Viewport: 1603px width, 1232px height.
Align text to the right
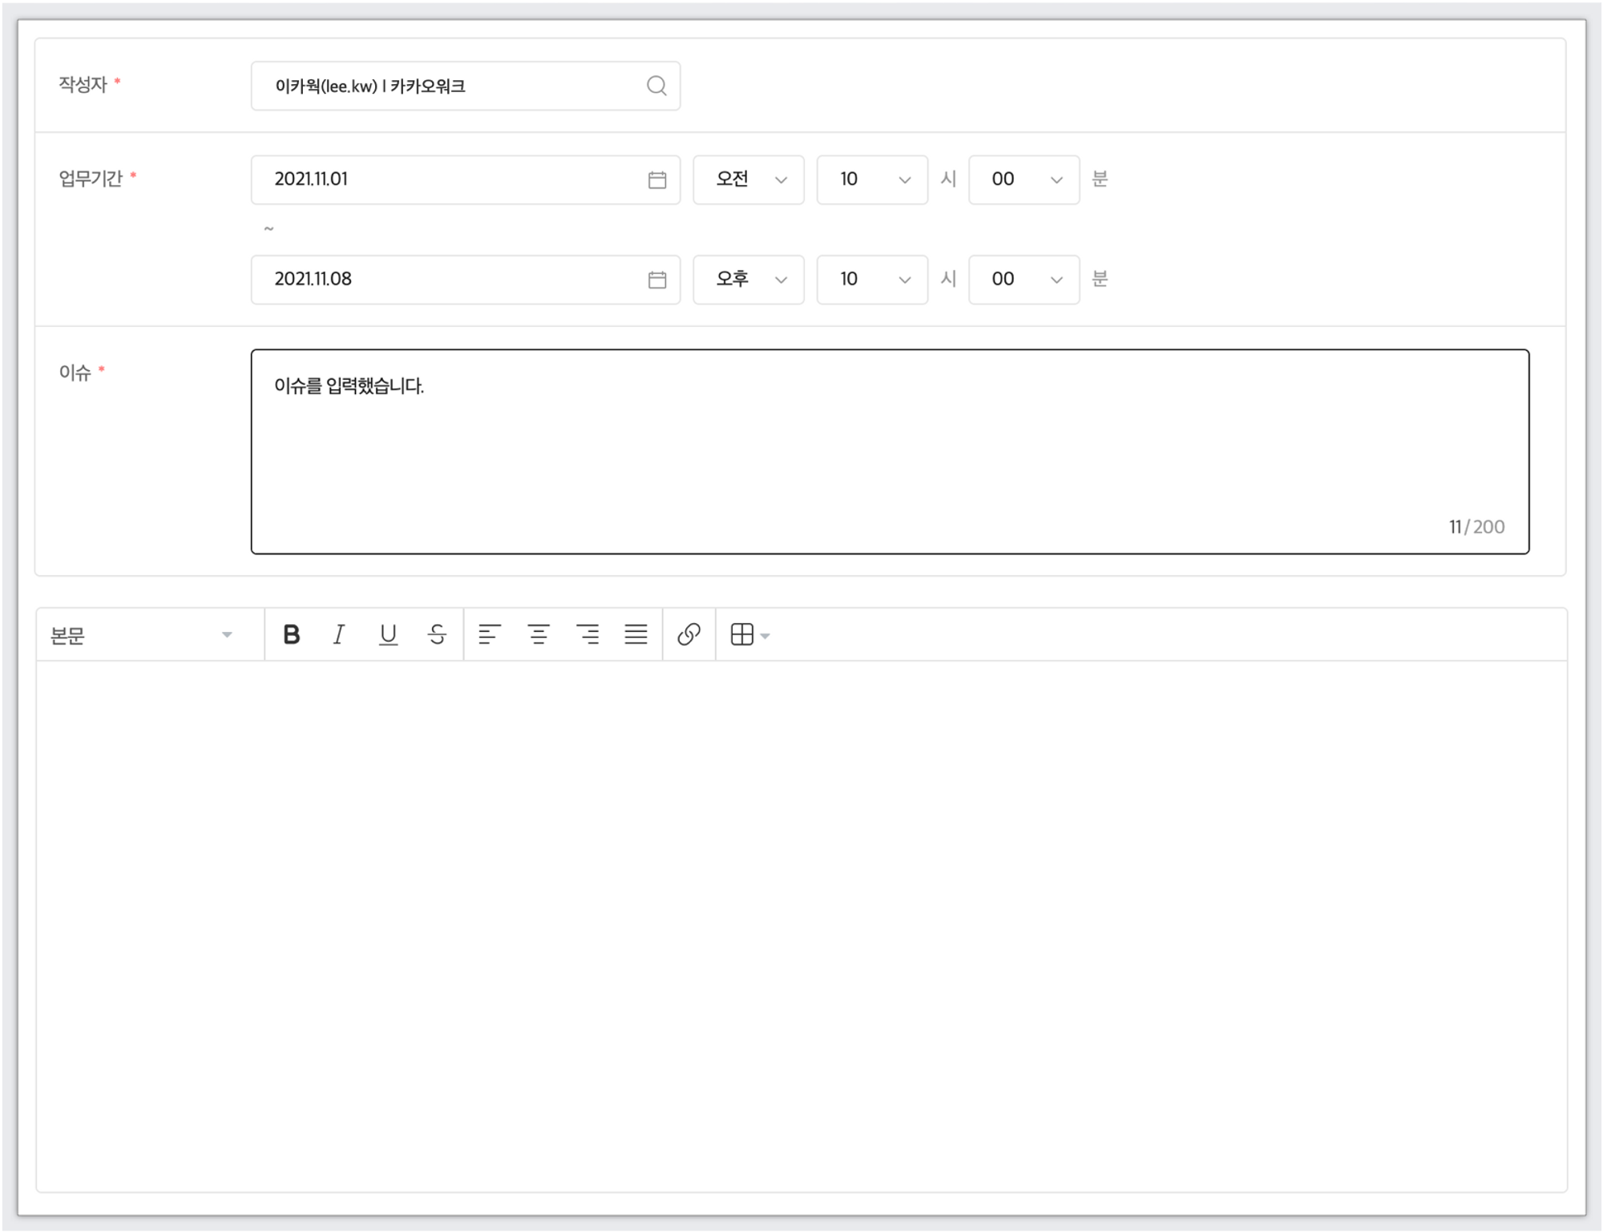click(x=587, y=634)
